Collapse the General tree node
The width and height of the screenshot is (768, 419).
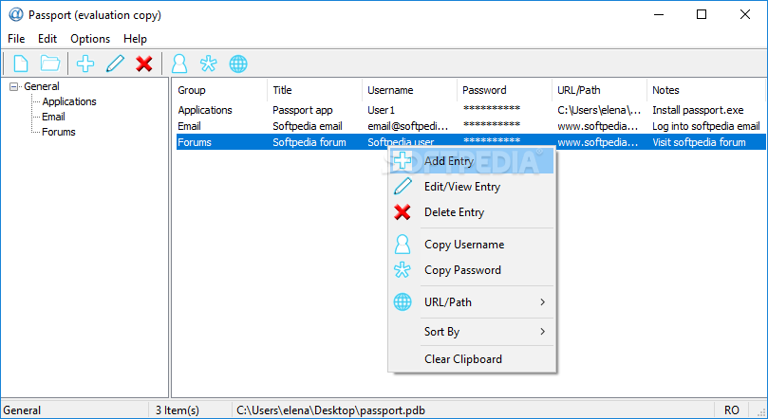(x=13, y=86)
